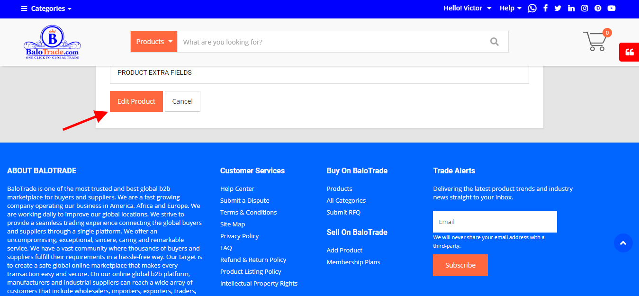Click the 'Sell On BaloTrade' heading
Image resolution: width=639 pixels, height=296 pixels.
[x=357, y=232]
